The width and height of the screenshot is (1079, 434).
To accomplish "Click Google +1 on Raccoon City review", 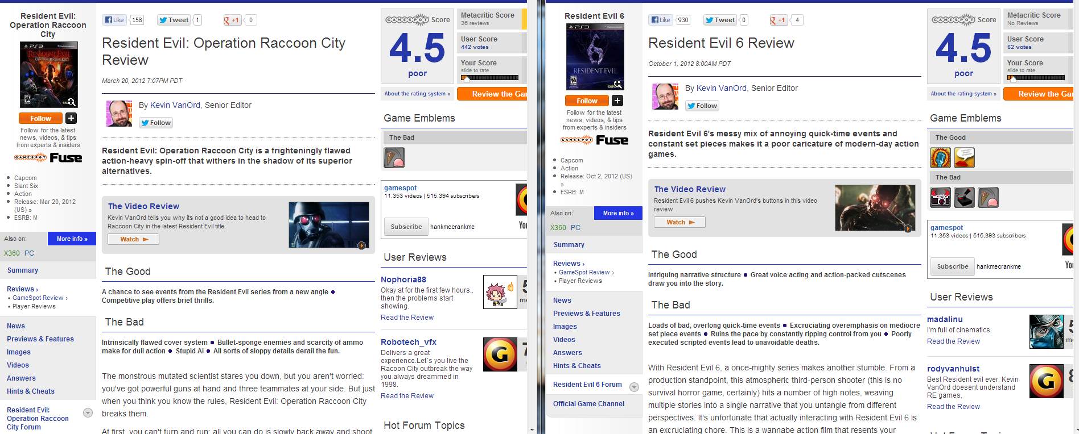I will pos(232,20).
